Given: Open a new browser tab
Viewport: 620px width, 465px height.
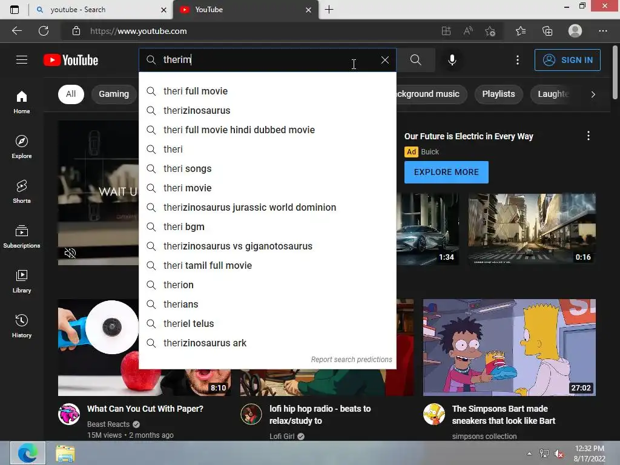Looking at the screenshot, I should (x=329, y=10).
